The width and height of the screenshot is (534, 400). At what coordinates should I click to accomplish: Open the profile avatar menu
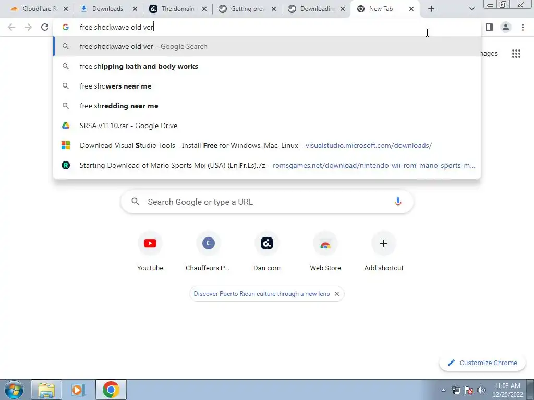coord(506,27)
